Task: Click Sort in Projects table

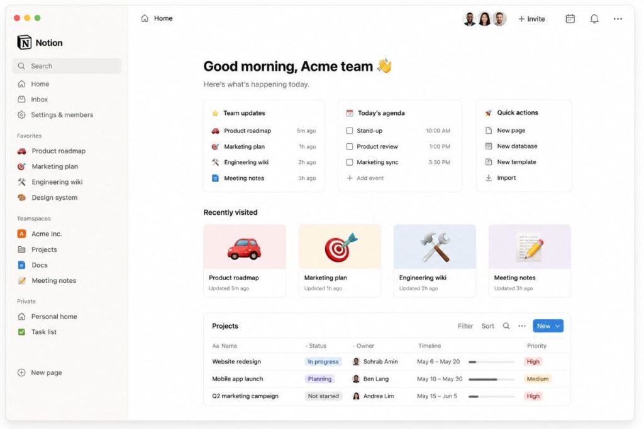Action: pyautogui.click(x=488, y=326)
